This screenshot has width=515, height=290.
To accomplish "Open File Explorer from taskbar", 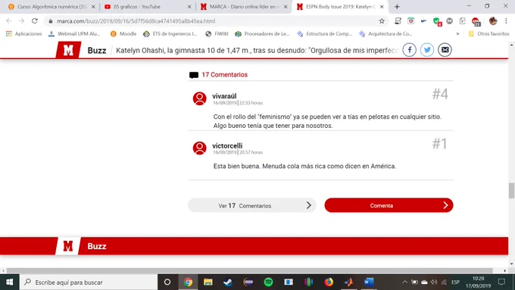I will (208, 282).
